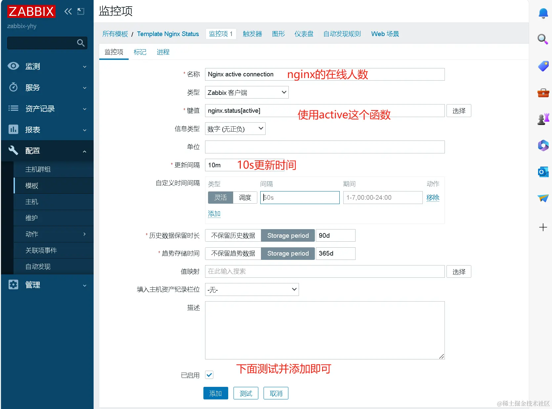Click the stopwatch icon for 服务
This screenshot has height=409, width=552.
(x=13, y=87)
